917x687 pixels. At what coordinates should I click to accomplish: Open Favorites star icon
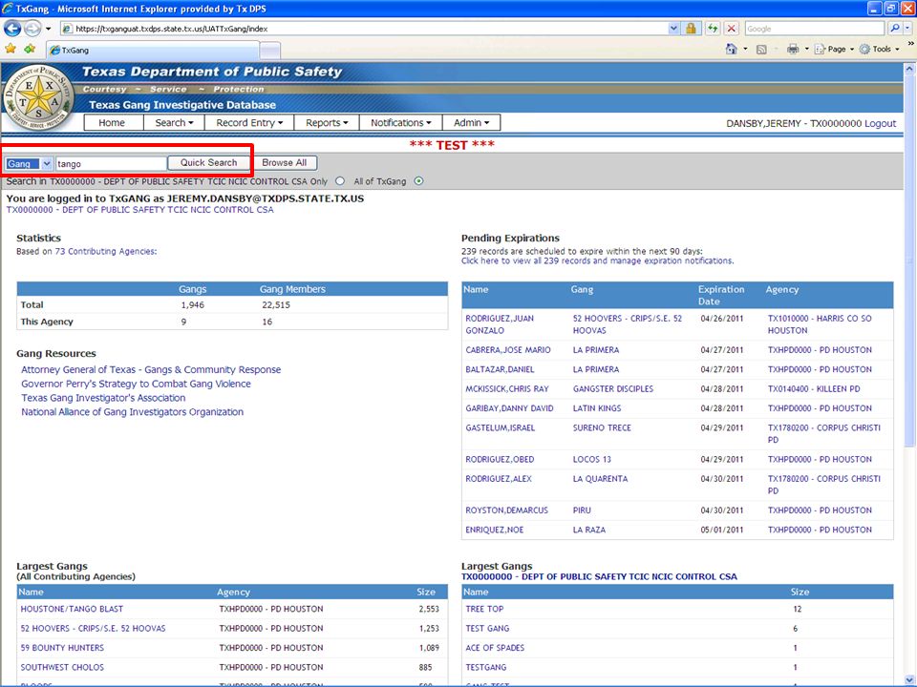pyautogui.click(x=11, y=49)
